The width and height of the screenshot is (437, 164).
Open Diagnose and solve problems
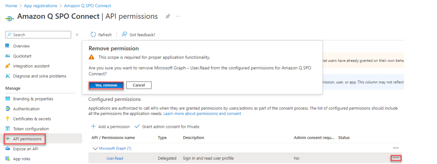pyautogui.click(x=40, y=76)
